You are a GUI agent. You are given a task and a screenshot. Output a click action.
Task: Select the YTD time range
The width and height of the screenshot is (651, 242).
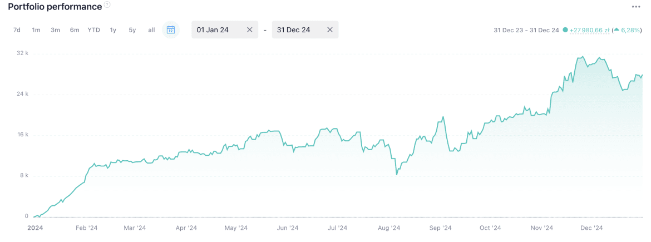[93, 30]
